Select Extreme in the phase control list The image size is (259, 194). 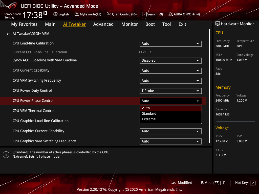click(x=149, y=119)
